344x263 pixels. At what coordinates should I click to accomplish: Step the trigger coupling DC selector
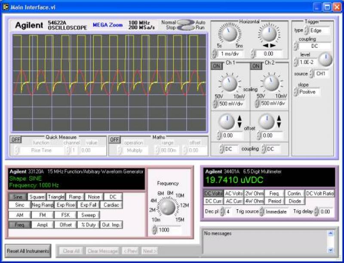[295, 46]
